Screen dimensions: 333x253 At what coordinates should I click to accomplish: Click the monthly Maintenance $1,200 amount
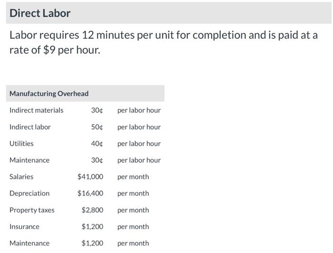tap(92, 243)
